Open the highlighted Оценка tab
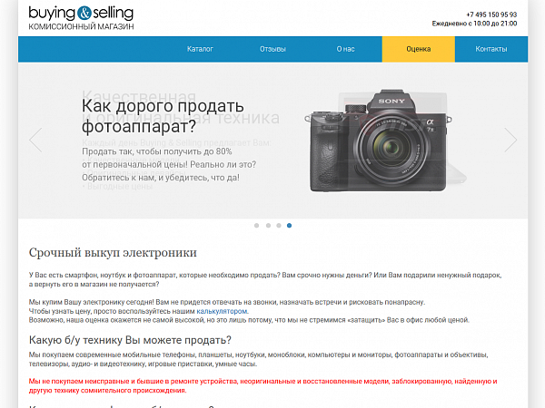Image resolution: width=545 pixels, height=408 pixels. point(419,49)
